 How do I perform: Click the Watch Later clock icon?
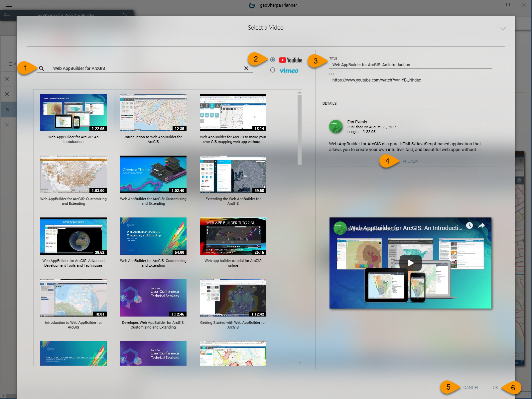point(469,225)
